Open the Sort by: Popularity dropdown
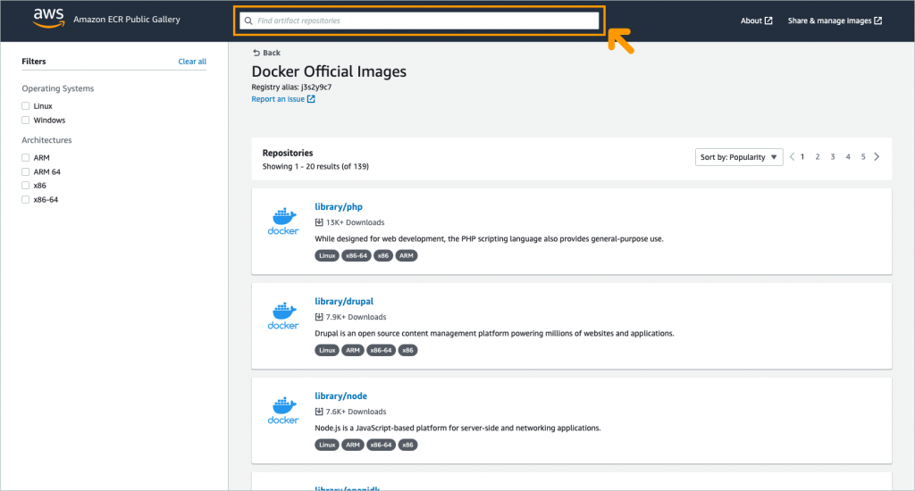The width and height of the screenshot is (915, 491). pyautogui.click(x=739, y=157)
